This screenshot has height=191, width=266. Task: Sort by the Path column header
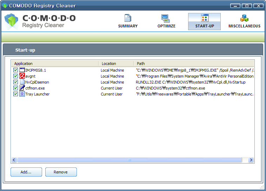[194, 64]
